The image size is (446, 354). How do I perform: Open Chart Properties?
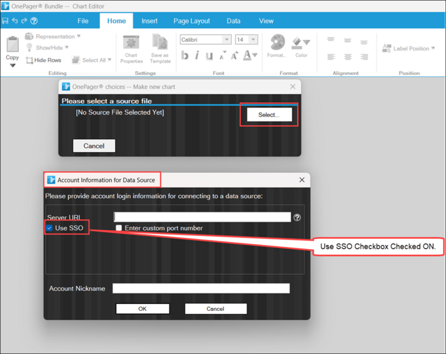pos(131,50)
